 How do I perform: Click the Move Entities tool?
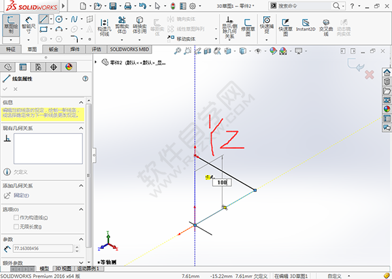183,39
